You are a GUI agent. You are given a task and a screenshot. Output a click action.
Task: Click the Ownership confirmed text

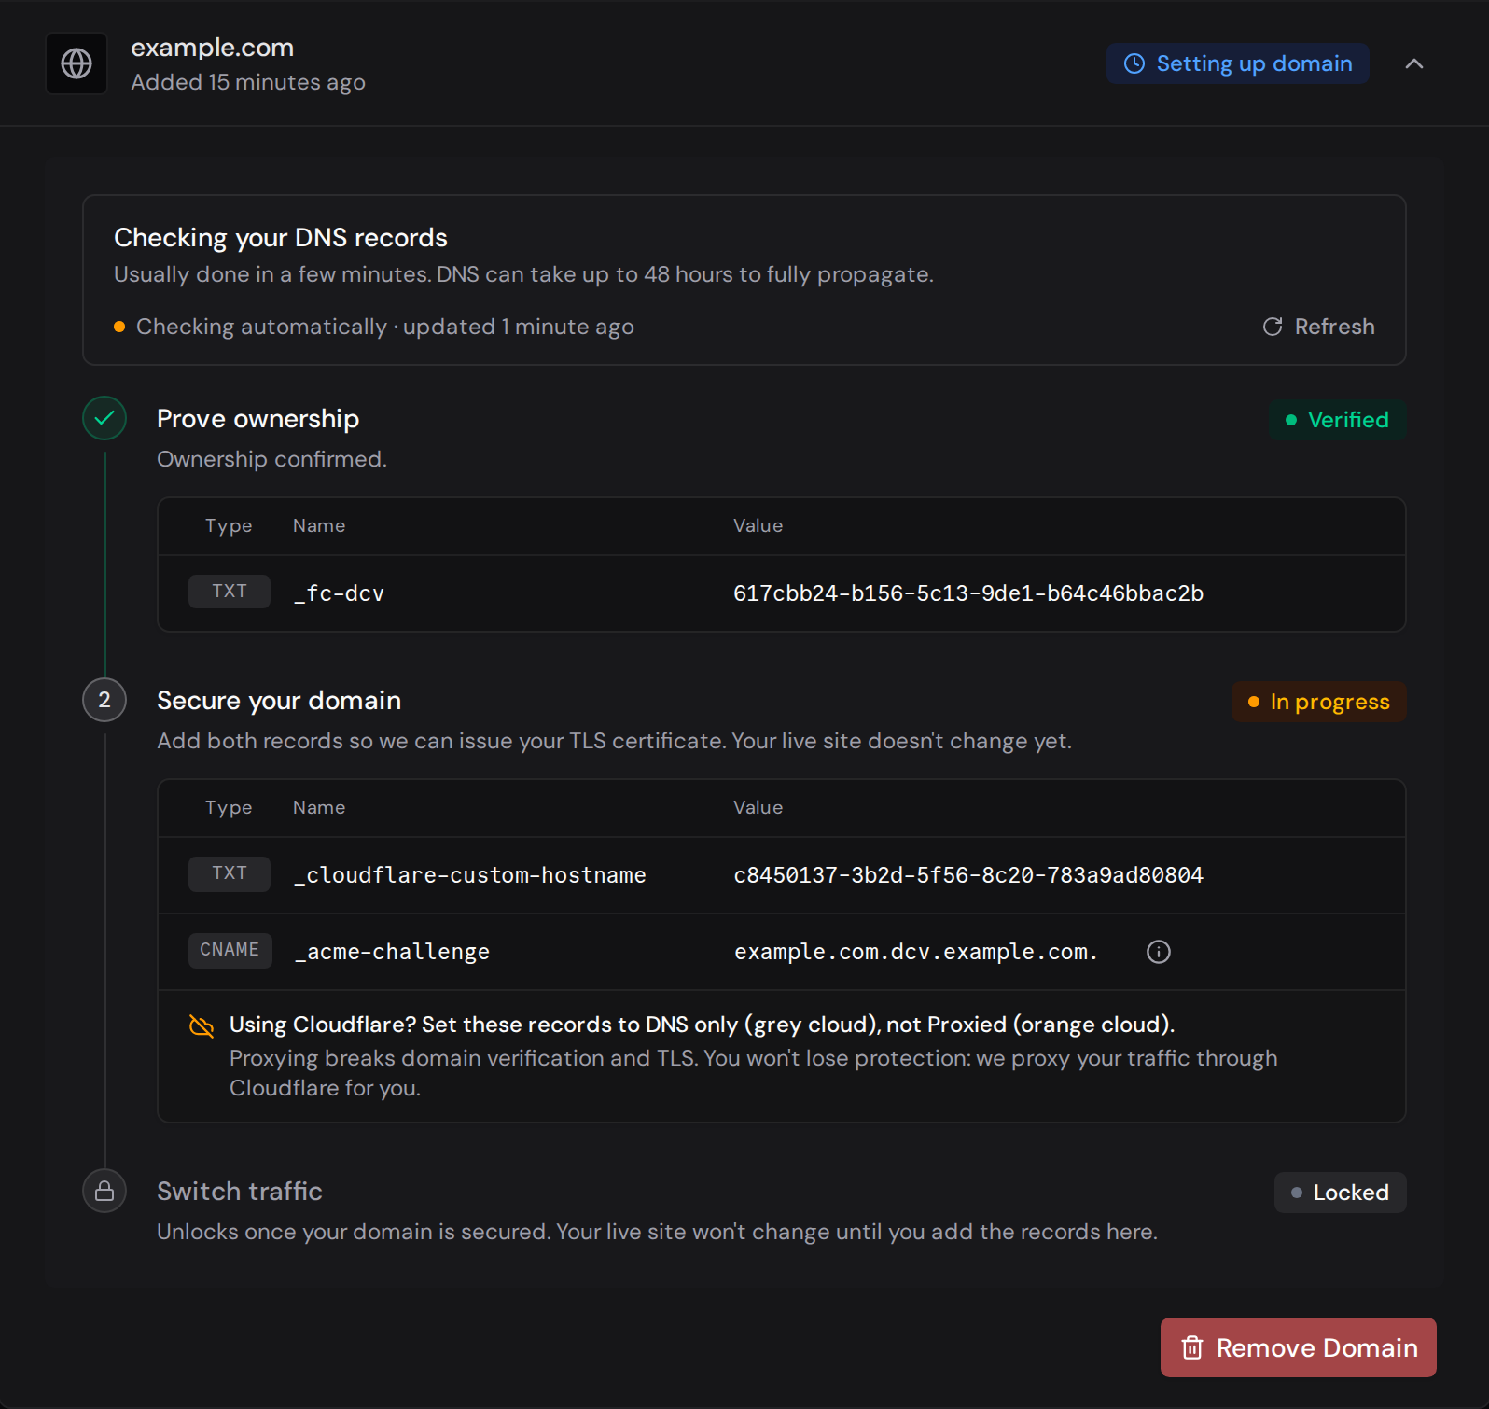[271, 459]
